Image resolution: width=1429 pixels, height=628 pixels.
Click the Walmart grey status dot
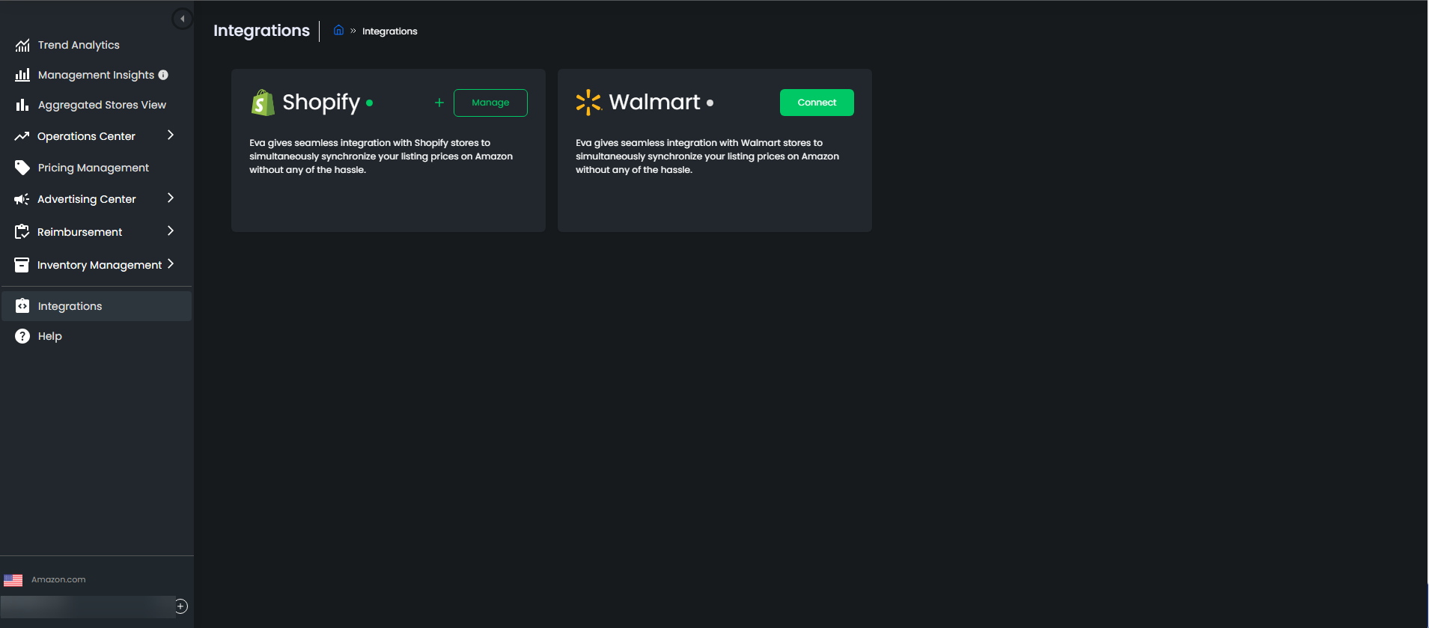point(710,103)
